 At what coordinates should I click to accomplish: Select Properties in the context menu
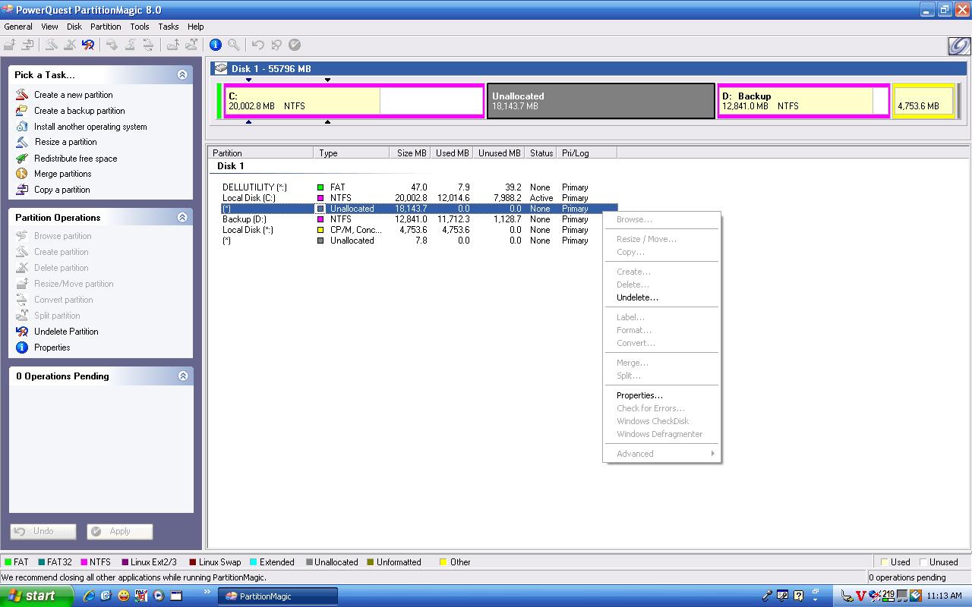click(x=639, y=395)
